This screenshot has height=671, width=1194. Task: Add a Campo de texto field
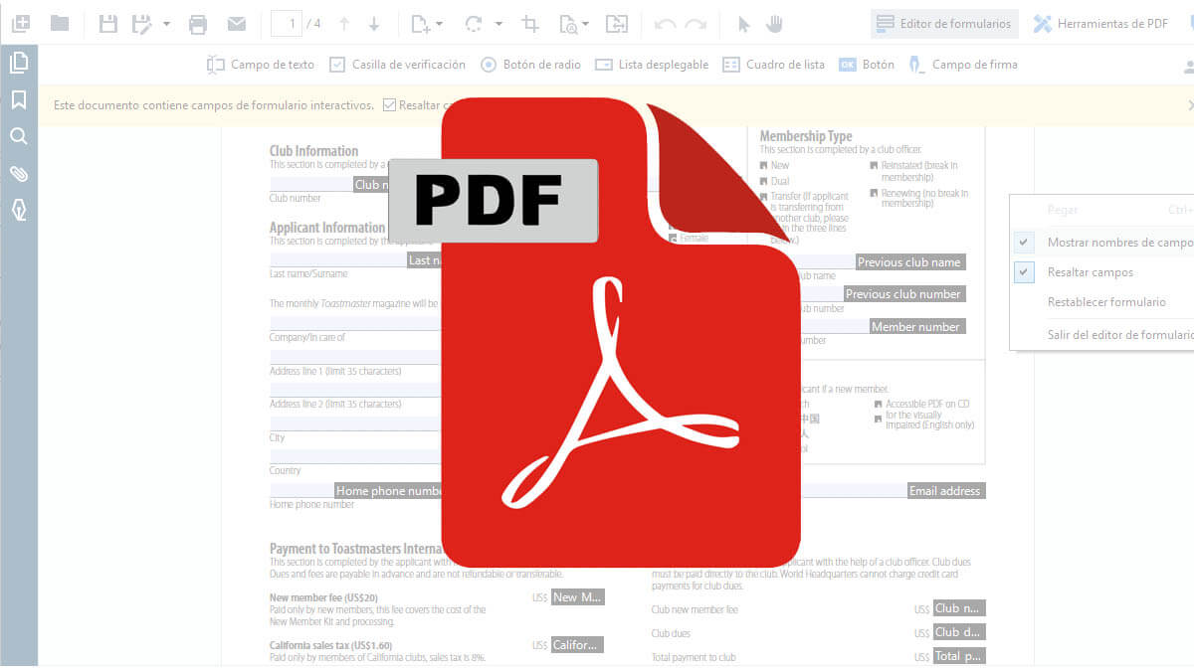pyautogui.click(x=261, y=65)
